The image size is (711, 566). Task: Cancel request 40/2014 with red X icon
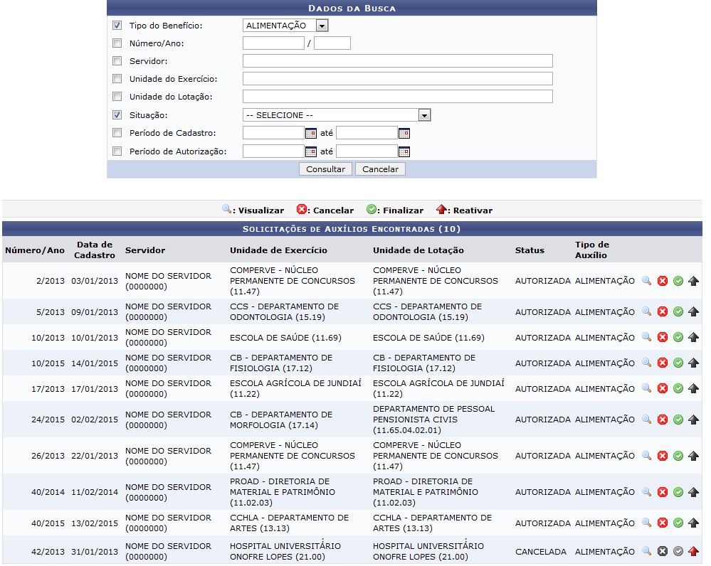click(x=663, y=492)
